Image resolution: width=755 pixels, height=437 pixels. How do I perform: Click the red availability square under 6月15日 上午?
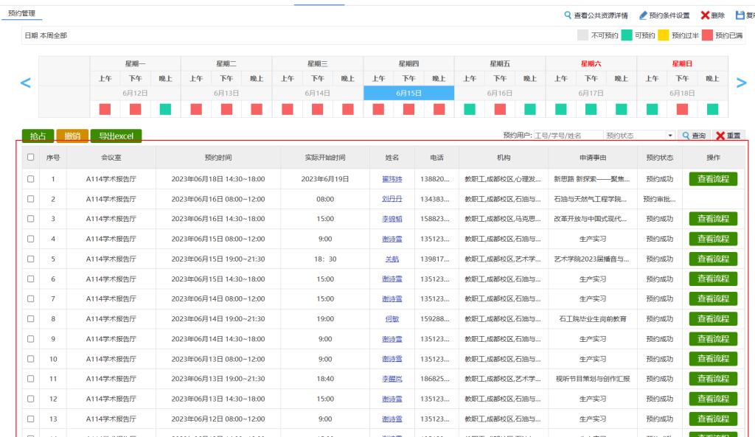pos(377,109)
